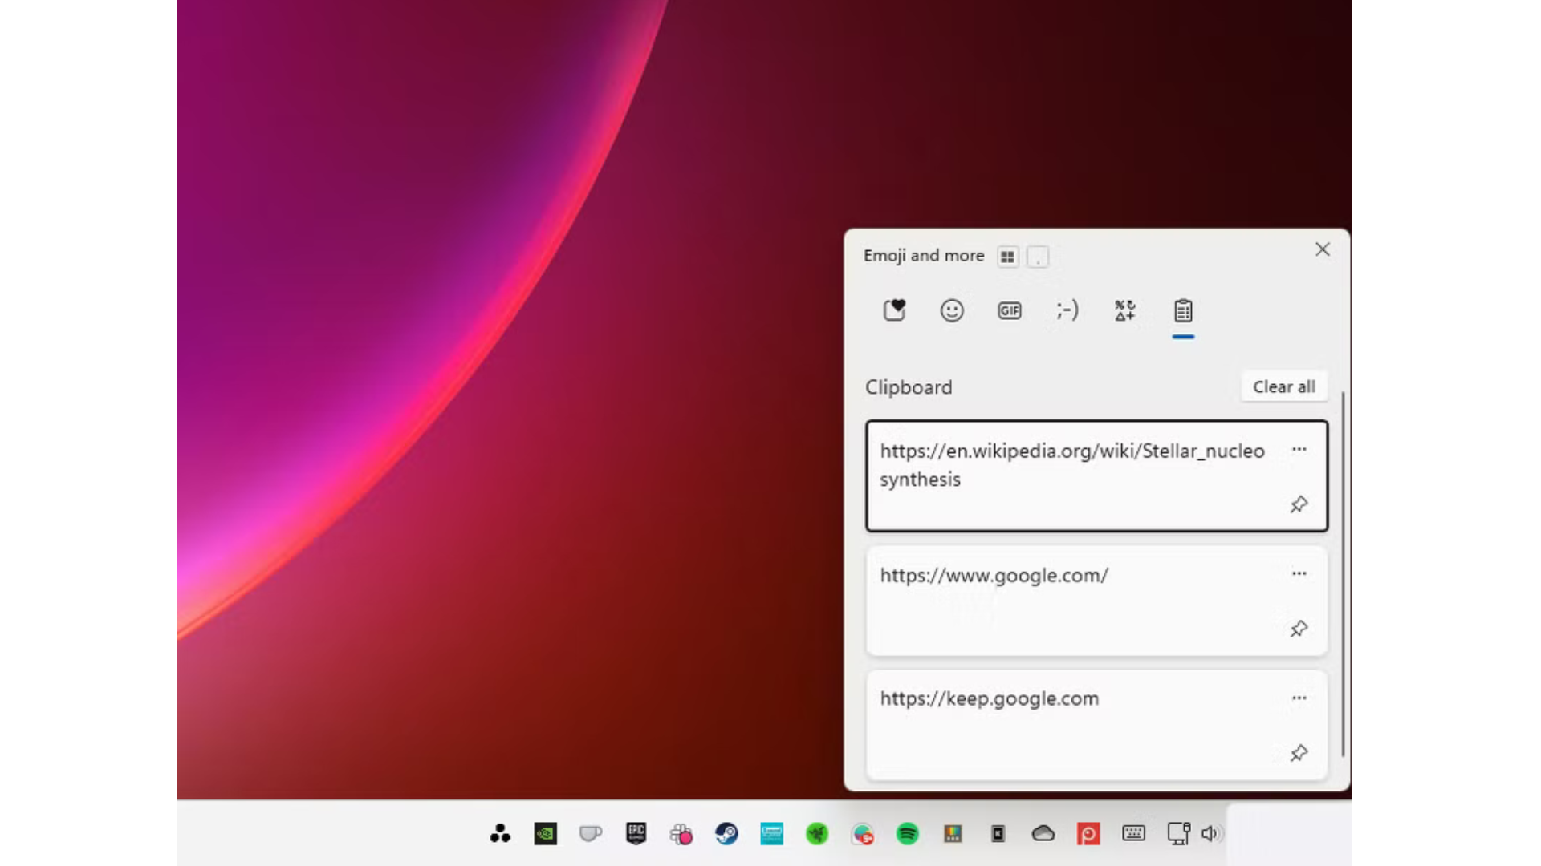
Task: Select the Clipboard history icon
Action: tap(1183, 311)
